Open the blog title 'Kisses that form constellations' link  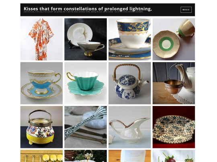pos(88,9)
